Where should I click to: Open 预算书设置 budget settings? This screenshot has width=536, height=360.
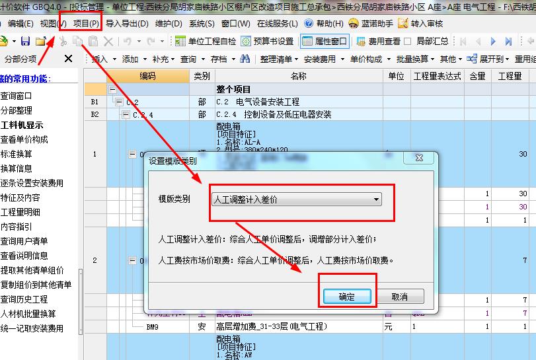pyautogui.click(x=267, y=42)
